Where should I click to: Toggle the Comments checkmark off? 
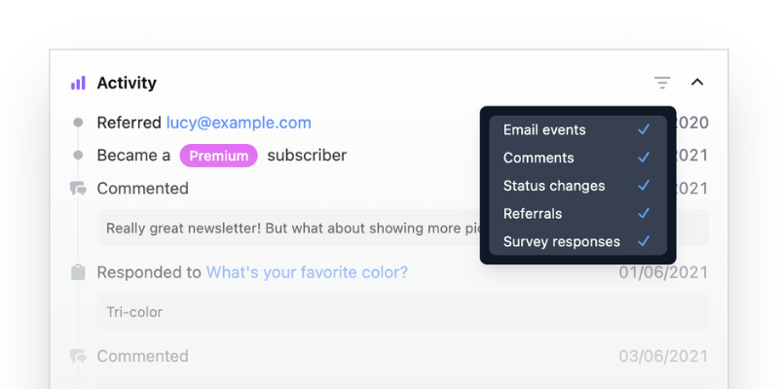pyautogui.click(x=644, y=158)
